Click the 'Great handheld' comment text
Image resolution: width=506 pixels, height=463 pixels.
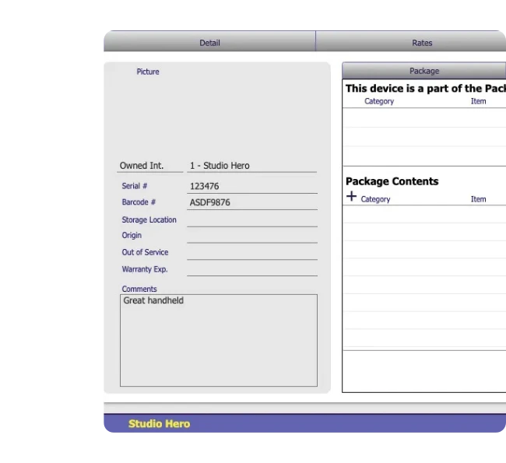[153, 300]
